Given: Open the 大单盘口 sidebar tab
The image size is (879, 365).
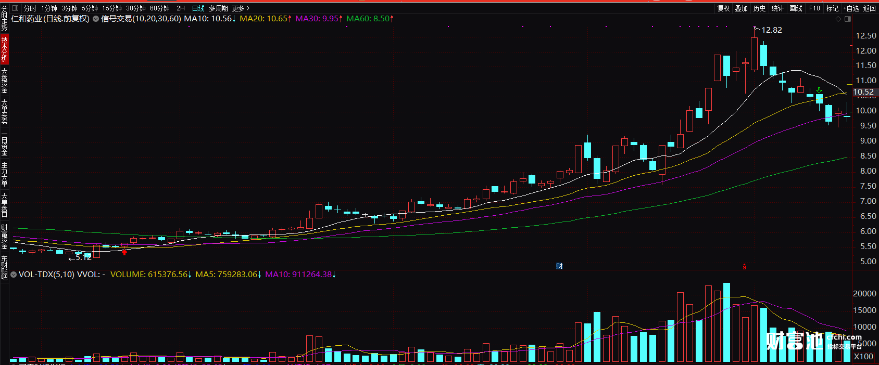Looking at the screenshot, I should pos(4,205).
